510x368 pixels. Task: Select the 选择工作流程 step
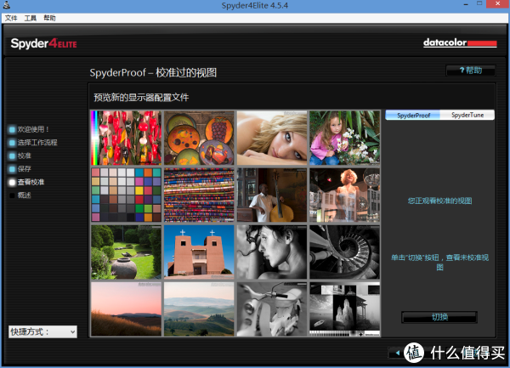point(33,143)
